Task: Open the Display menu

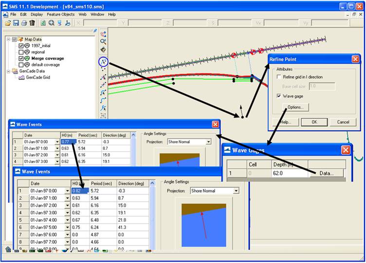Action: tap(37, 15)
